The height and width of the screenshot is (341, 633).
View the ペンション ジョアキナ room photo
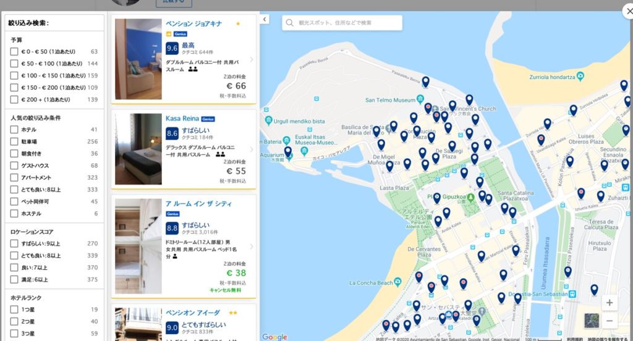(x=138, y=59)
